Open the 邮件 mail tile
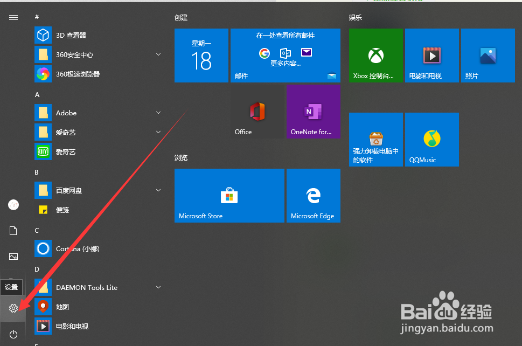Viewport: 522px width, 346px height. tap(286, 56)
